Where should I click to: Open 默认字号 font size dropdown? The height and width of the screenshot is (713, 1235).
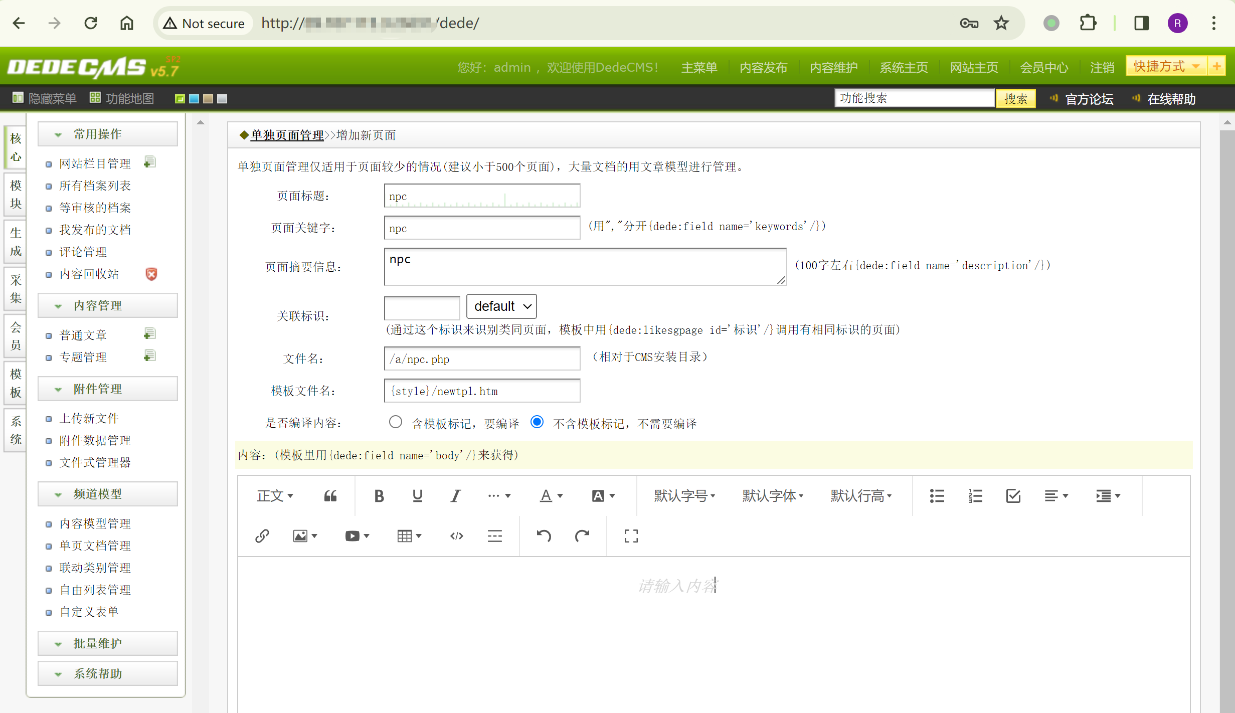pos(684,496)
